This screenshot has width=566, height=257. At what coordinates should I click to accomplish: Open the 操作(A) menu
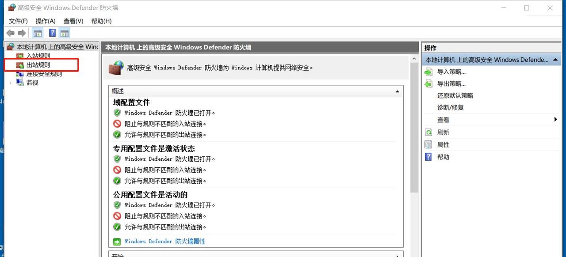pyautogui.click(x=46, y=21)
